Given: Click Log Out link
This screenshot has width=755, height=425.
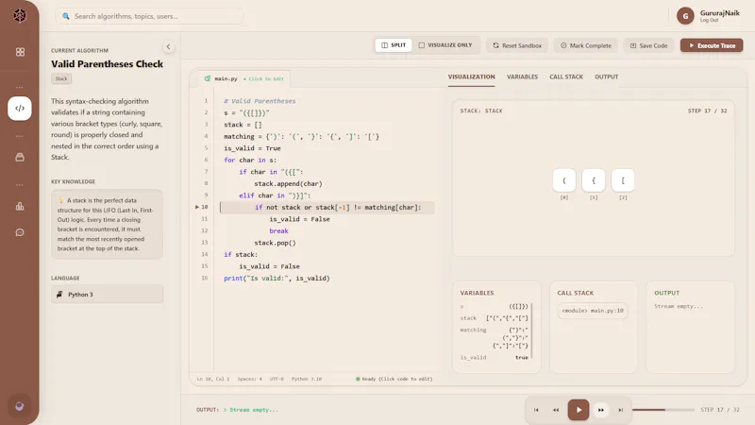Looking at the screenshot, I should (x=709, y=20).
